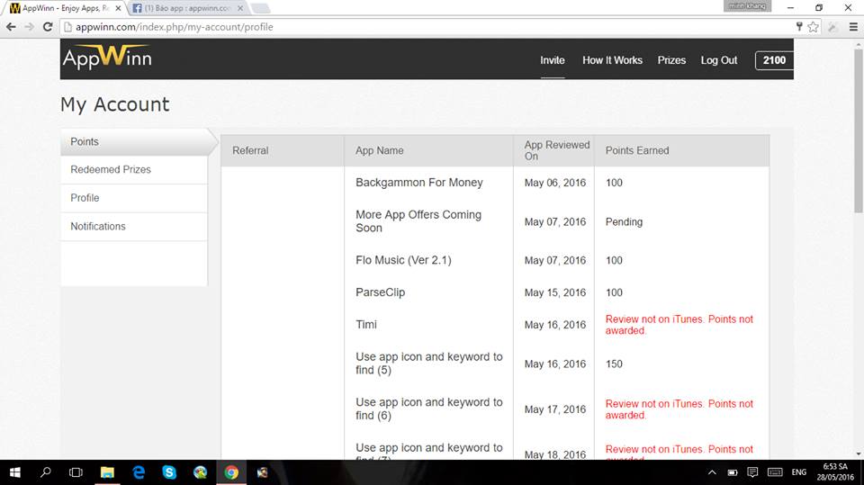Open the Chrome menu hamburger icon
Viewport: 864px width, 485px height.
click(x=853, y=26)
